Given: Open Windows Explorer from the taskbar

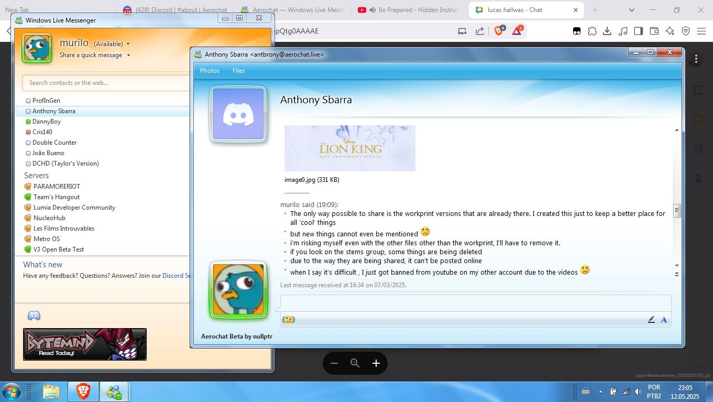Looking at the screenshot, I should tap(51, 392).
